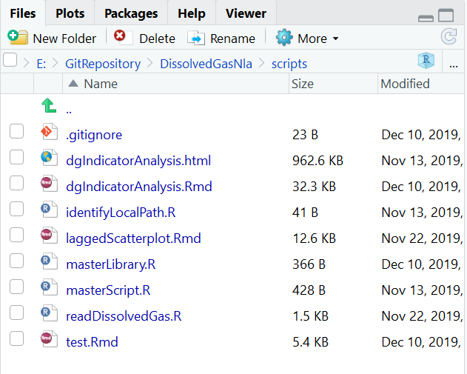The width and height of the screenshot is (467, 374).
Task: Open identifyLocalPath.R file
Action: [121, 213]
